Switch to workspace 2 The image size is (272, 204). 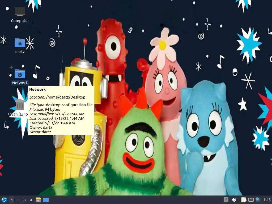point(18,200)
